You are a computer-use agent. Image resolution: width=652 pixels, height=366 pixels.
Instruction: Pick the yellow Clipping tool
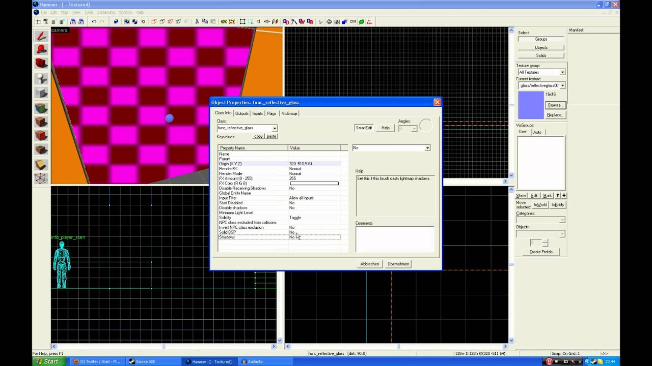(x=41, y=165)
